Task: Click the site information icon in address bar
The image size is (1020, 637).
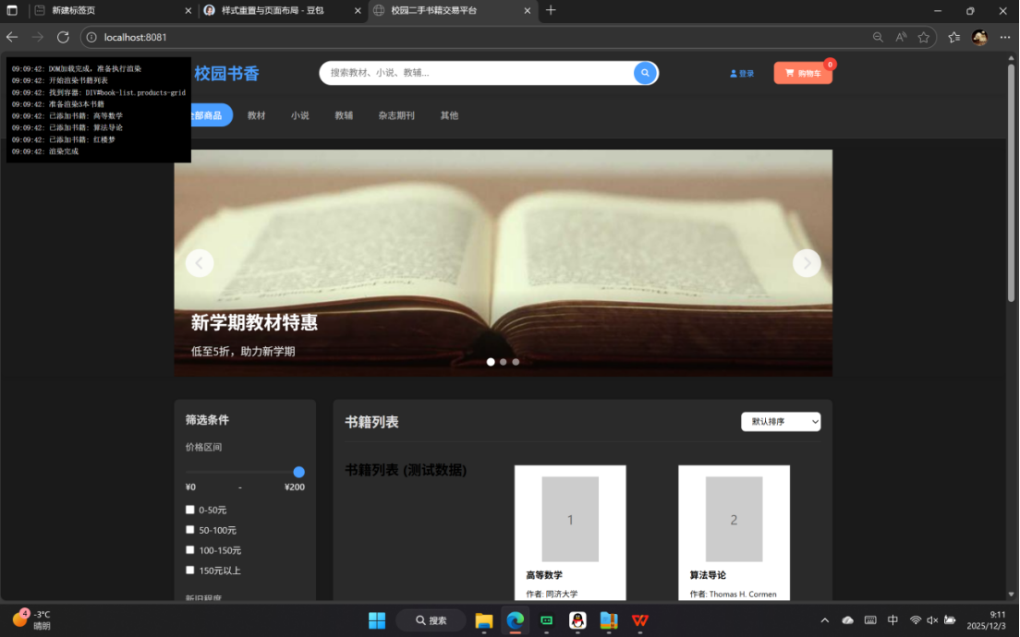Action: point(91,37)
